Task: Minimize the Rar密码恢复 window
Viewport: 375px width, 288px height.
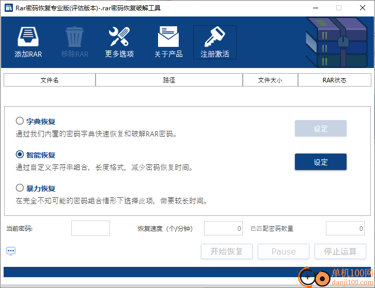Action: pyautogui.click(x=316, y=8)
